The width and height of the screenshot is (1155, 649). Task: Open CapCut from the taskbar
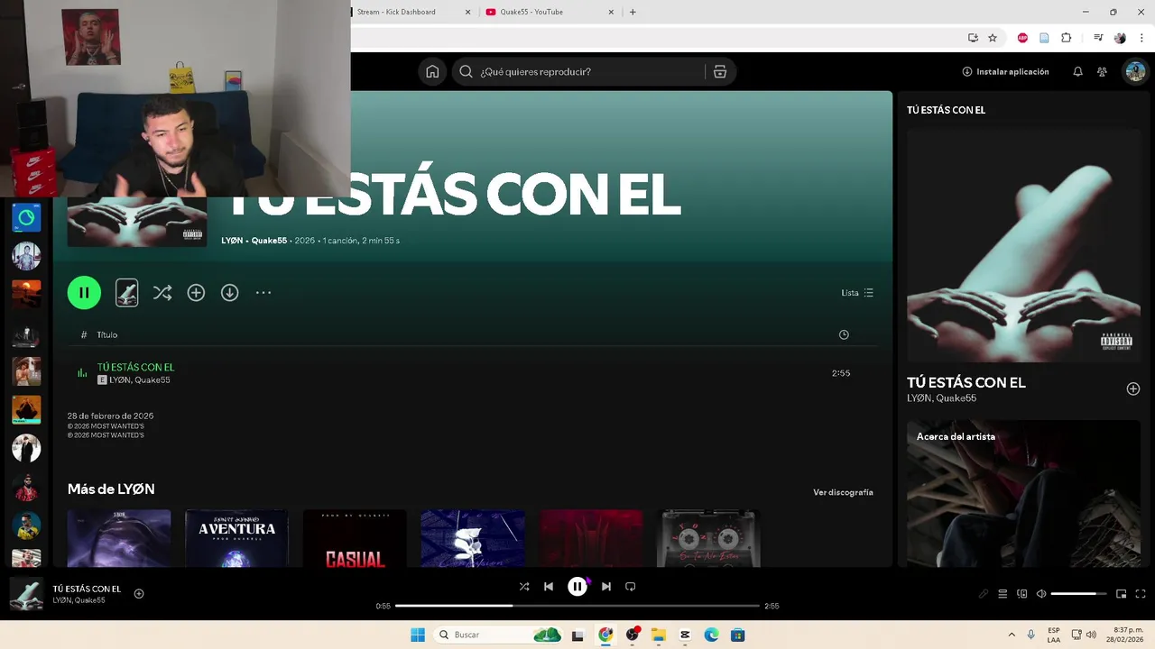point(685,635)
